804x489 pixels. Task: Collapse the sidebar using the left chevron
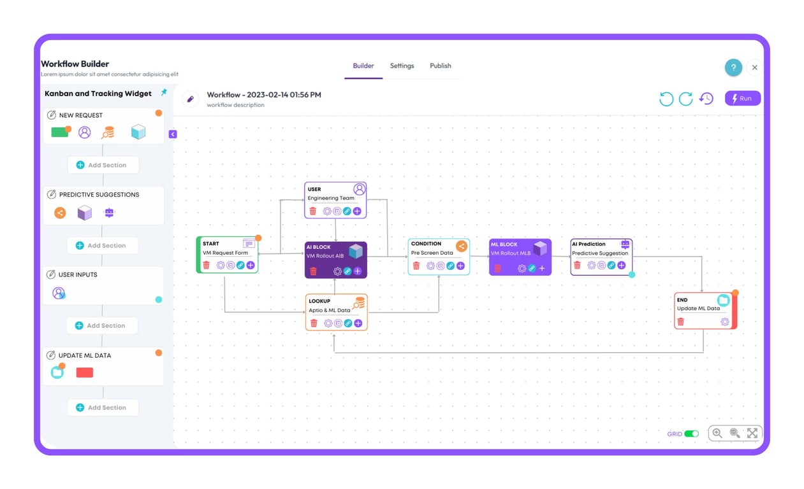(173, 134)
